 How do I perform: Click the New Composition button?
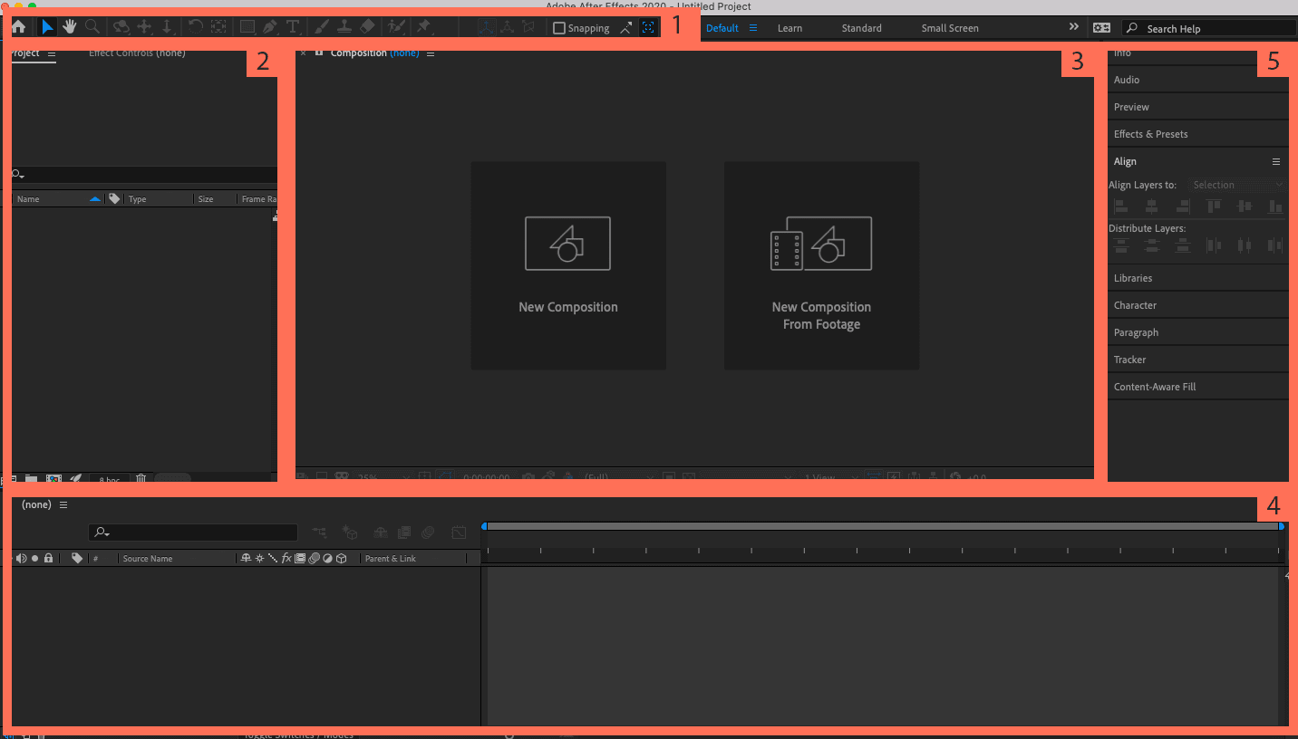[x=568, y=265]
